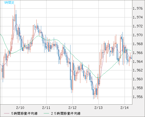This screenshot has width=145, height=117.
Task: Click the 2/14 date axis label
Action: [125, 108]
